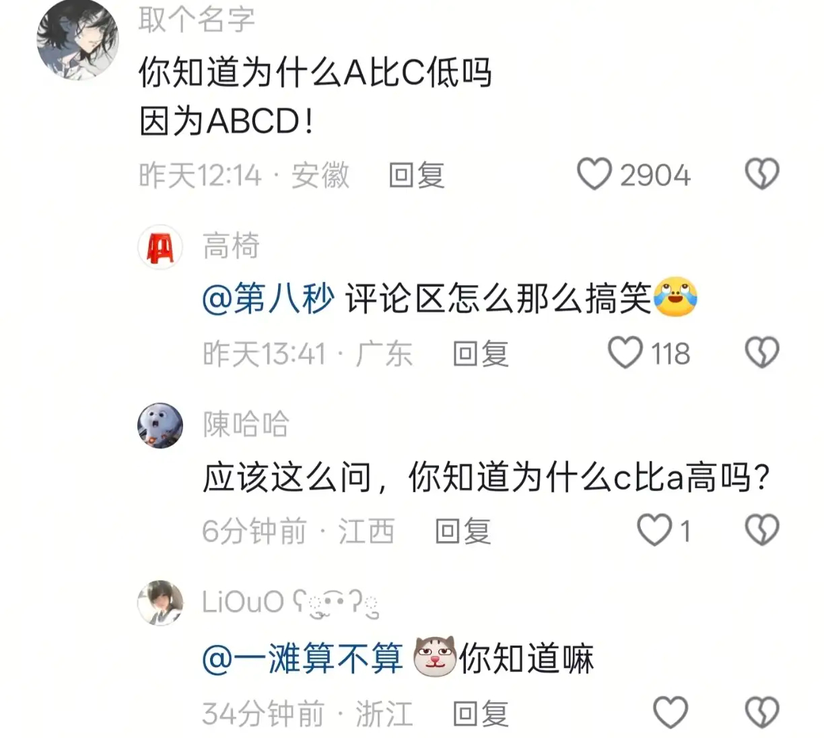Open the 取个名字 profile avatar
Screen dimensions: 824x738
(77, 38)
